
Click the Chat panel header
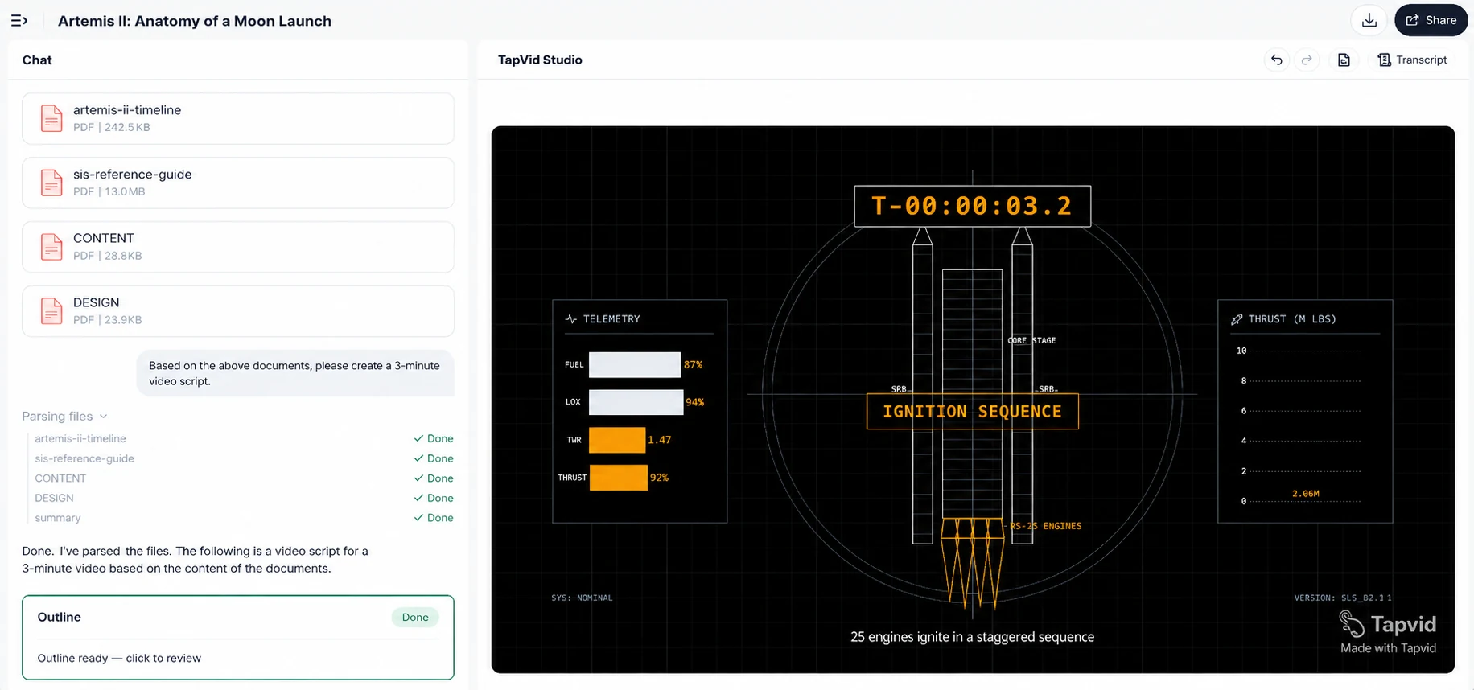click(37, 60)
